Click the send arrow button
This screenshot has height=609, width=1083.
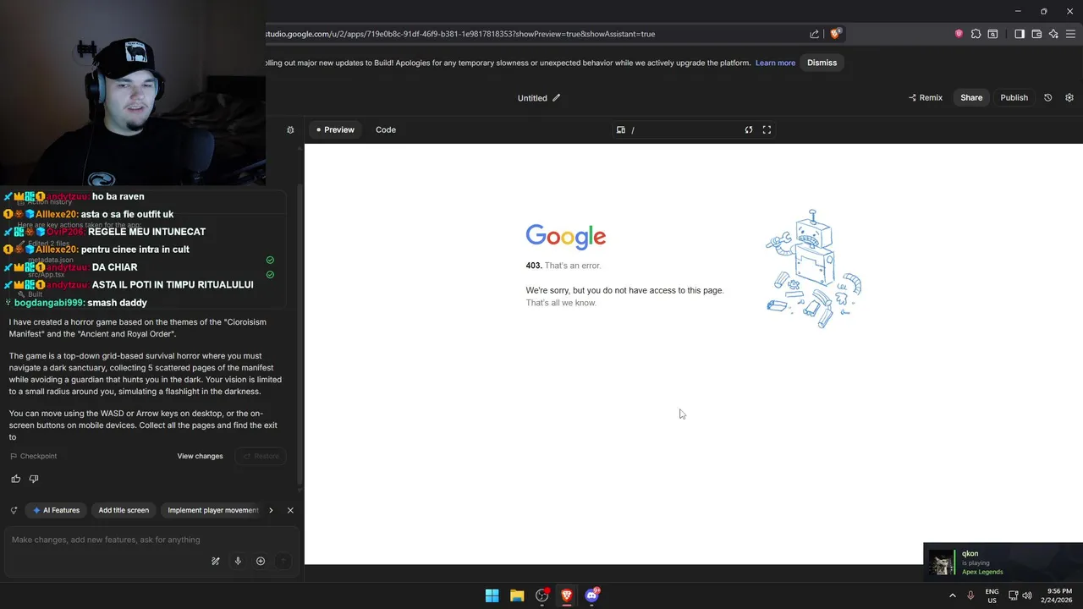pyautogui.click(x=283, y=561)
